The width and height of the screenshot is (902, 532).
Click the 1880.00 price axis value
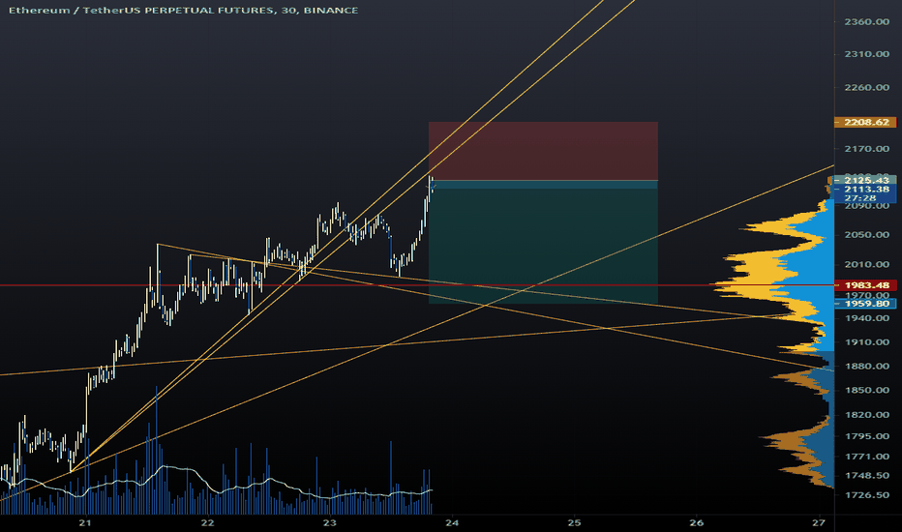tap(867, 366)
